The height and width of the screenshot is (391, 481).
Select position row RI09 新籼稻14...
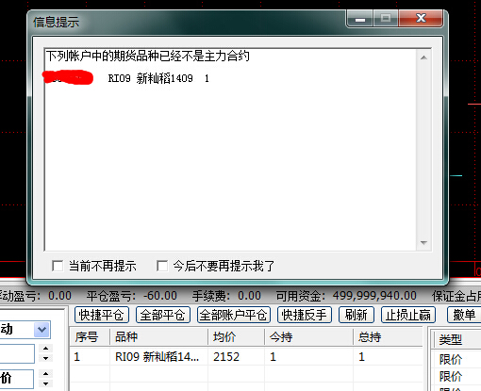pyautogui.click(x=246, y=356)
